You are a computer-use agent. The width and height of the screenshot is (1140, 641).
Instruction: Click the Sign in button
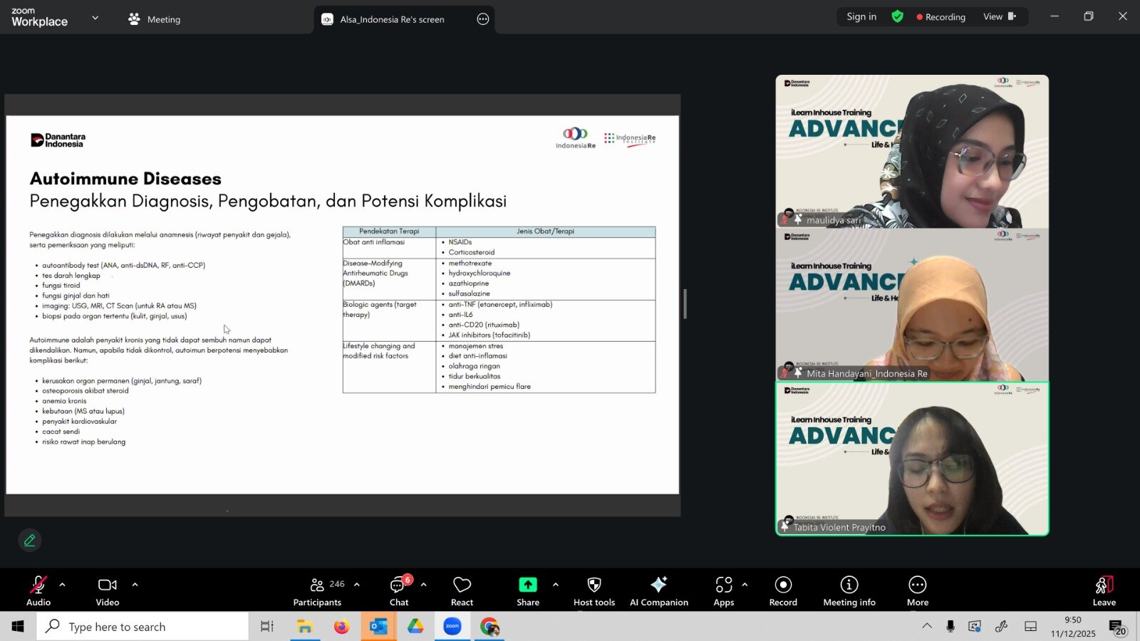pyautogui.click(x=861, y=16)
